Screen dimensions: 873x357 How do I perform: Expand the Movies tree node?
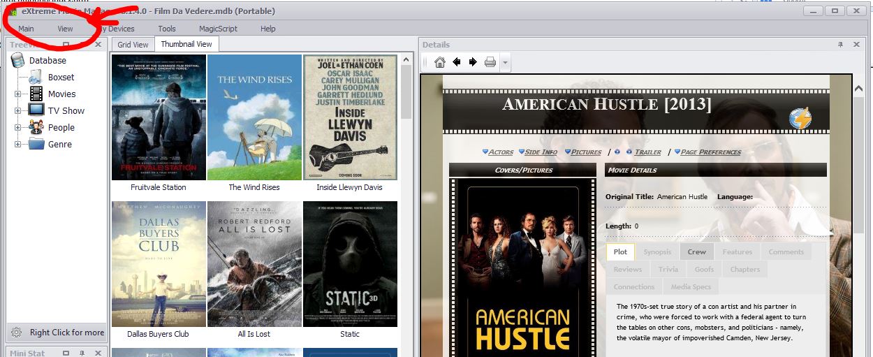pyautogui.click(x=18, y=94)
